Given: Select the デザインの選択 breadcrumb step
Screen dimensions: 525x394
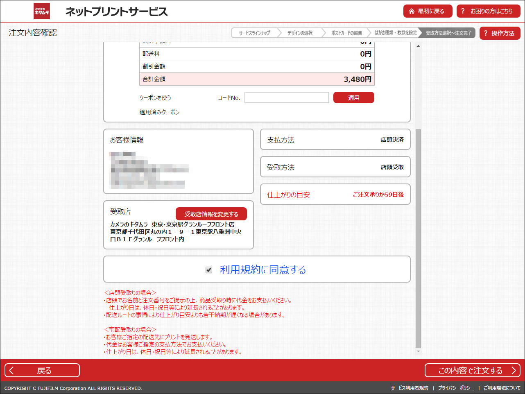Looking at the screenshot, I should click(x=301, y=32).
